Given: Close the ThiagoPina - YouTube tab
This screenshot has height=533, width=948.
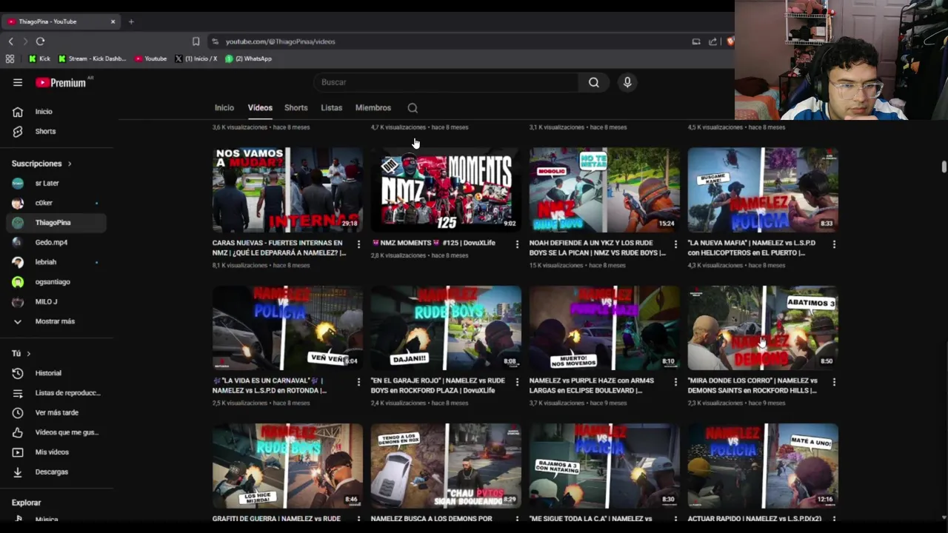Looking at the screenshot, I should (113, 21).
